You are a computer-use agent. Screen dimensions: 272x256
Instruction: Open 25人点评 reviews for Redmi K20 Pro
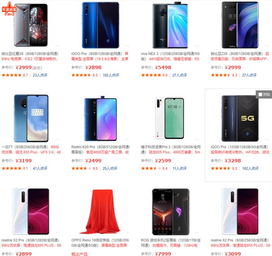point(110,169)
